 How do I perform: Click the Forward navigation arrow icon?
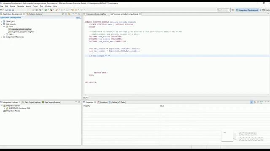tap(81, 10)
